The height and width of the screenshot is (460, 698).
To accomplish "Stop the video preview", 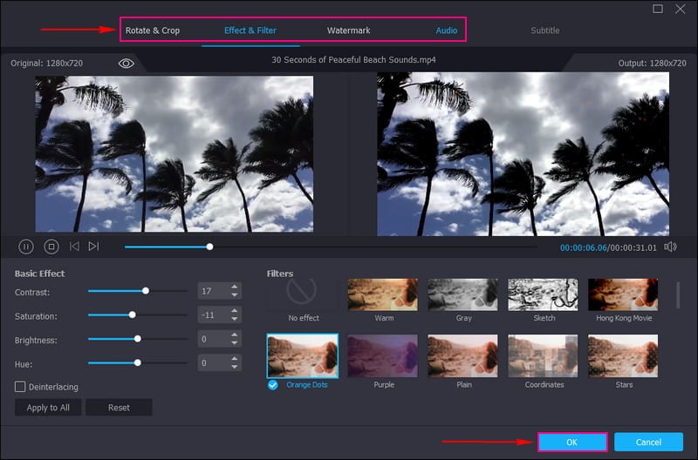I will [51, 247].
